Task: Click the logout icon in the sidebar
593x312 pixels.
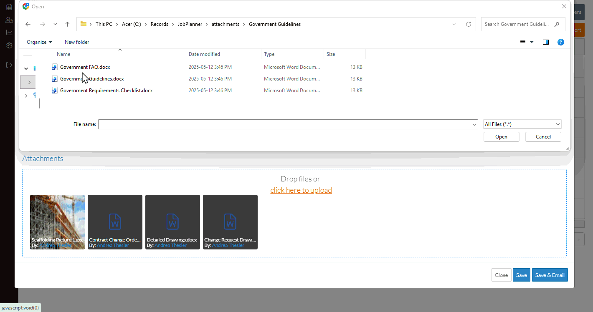Action: click(x=9, y=65)
